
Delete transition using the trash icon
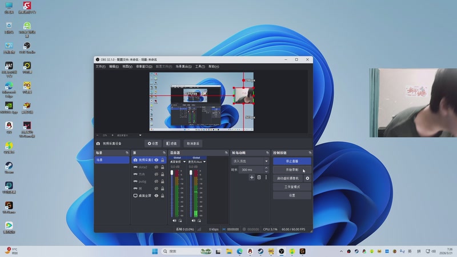click(259, 178)
